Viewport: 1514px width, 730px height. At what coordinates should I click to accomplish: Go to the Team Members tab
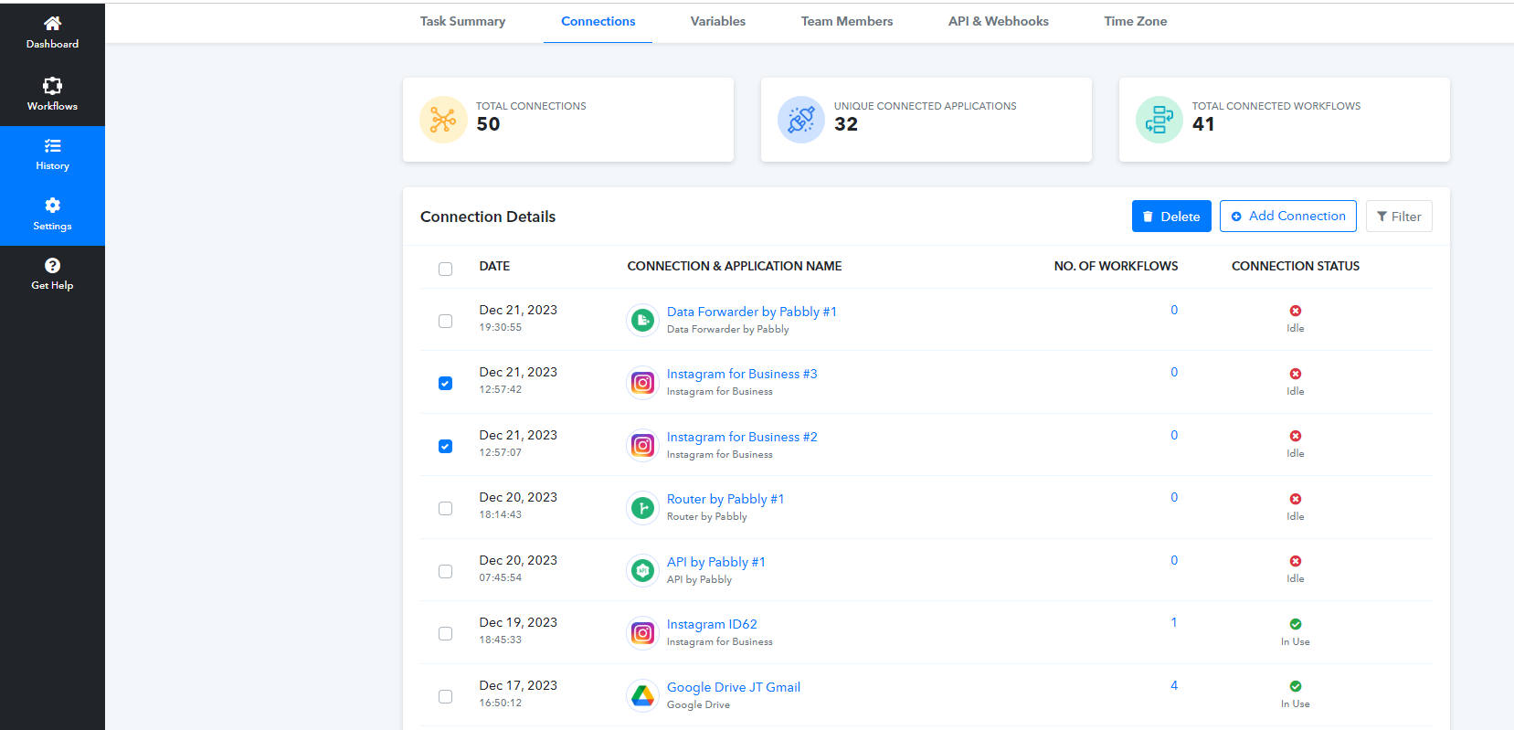coord(847,21)
